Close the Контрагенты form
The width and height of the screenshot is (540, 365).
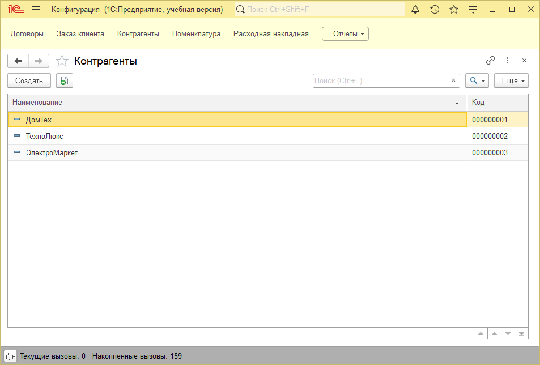pyautogui.click(x=524, y=61)
